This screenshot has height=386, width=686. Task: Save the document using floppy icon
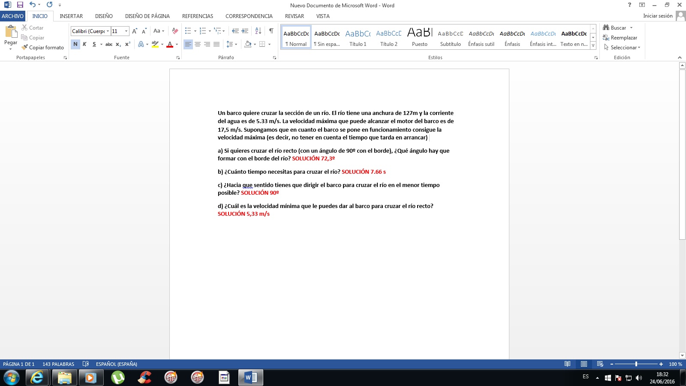[20, 5]
